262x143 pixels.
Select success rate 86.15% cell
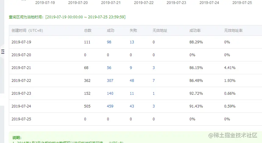point(196,68)
